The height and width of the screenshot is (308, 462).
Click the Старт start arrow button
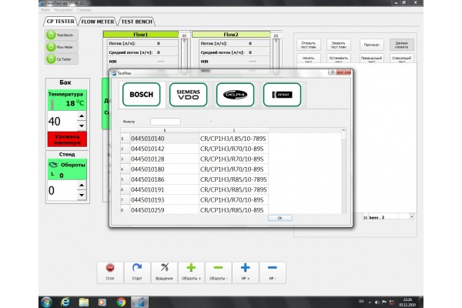(137, 270)
